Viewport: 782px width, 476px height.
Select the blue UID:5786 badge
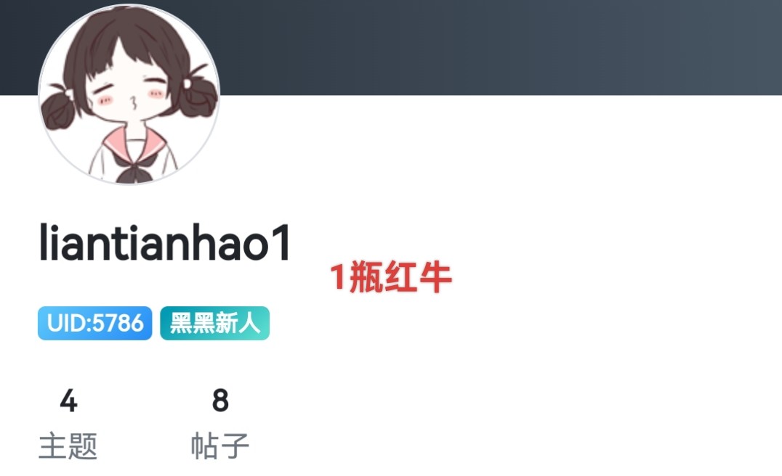pos(94,323)
